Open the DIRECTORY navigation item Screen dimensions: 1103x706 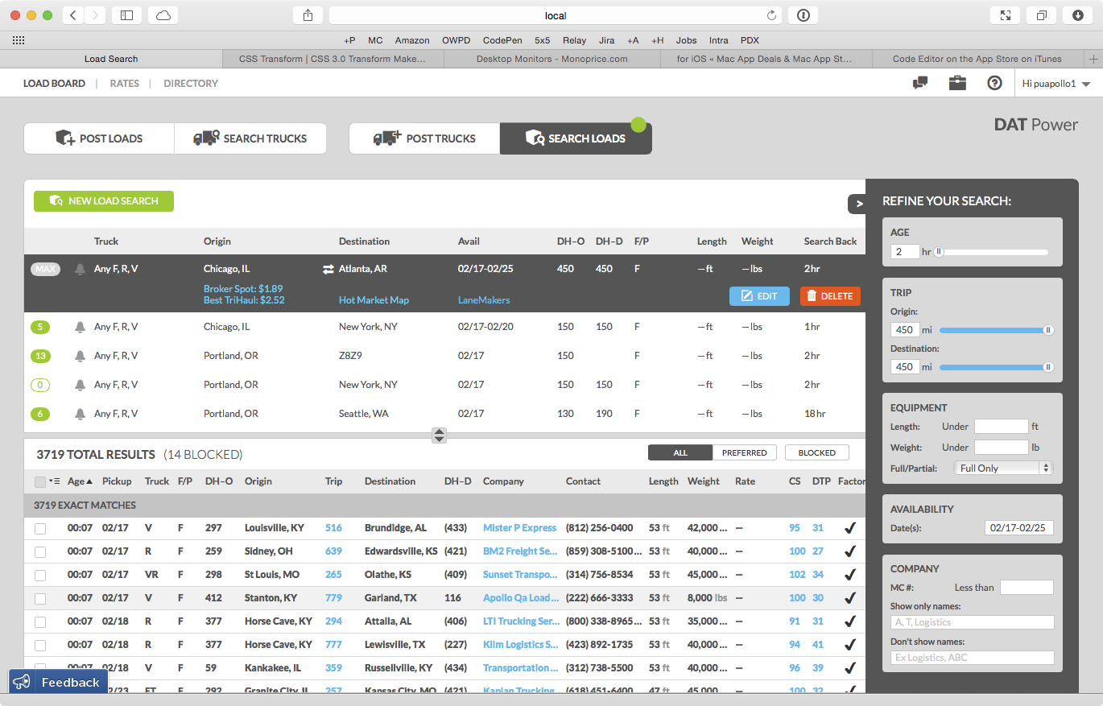(x=191, y=83)
